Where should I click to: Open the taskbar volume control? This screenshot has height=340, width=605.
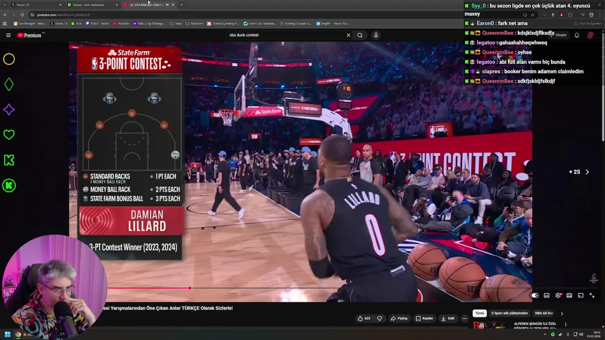click(581, 334)
